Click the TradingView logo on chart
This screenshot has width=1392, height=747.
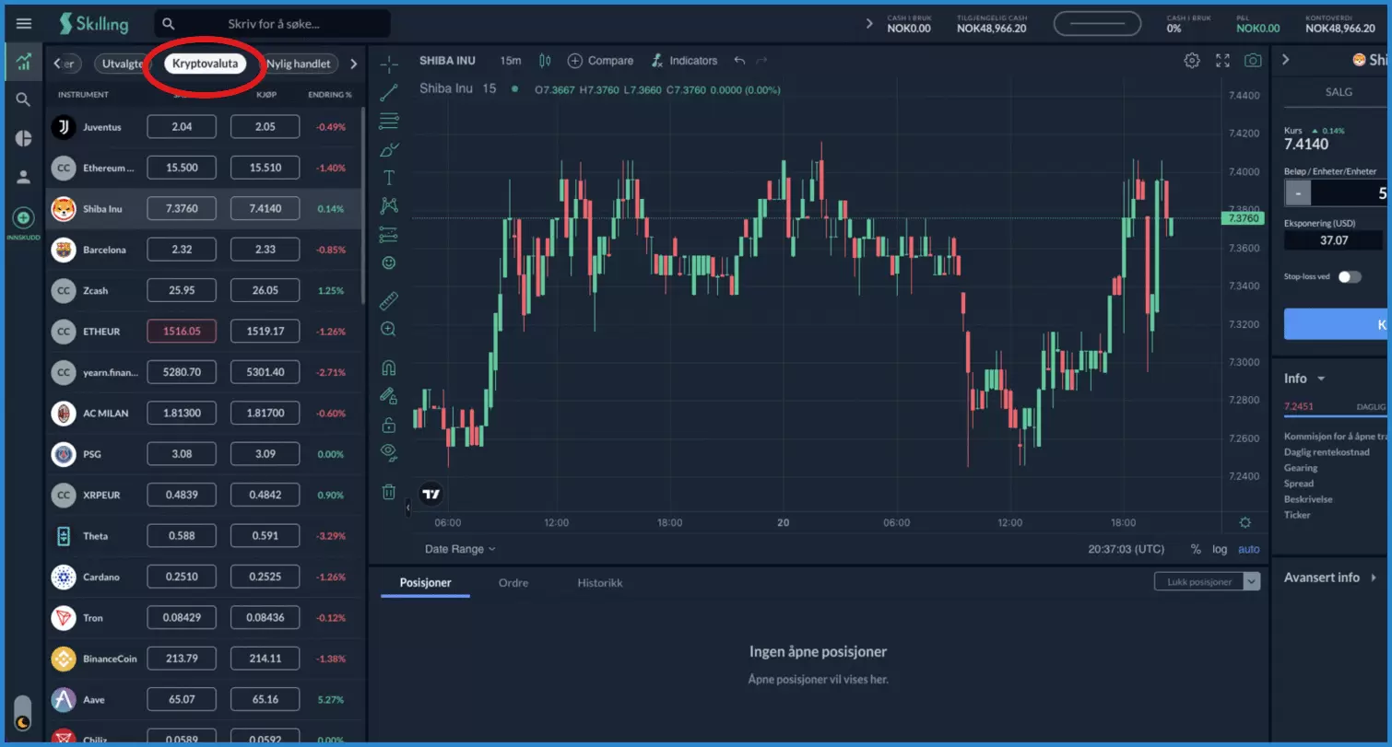tap(431, 494)
